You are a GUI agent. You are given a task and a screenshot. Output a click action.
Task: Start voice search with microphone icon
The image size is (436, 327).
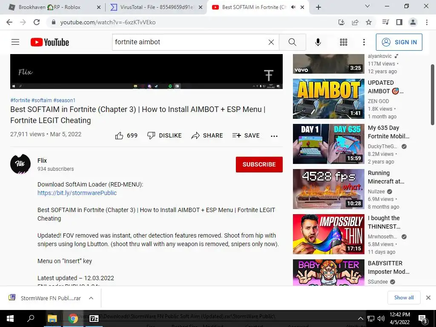[318, 42]
